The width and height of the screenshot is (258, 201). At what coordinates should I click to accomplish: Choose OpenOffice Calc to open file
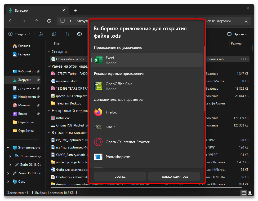146,86
